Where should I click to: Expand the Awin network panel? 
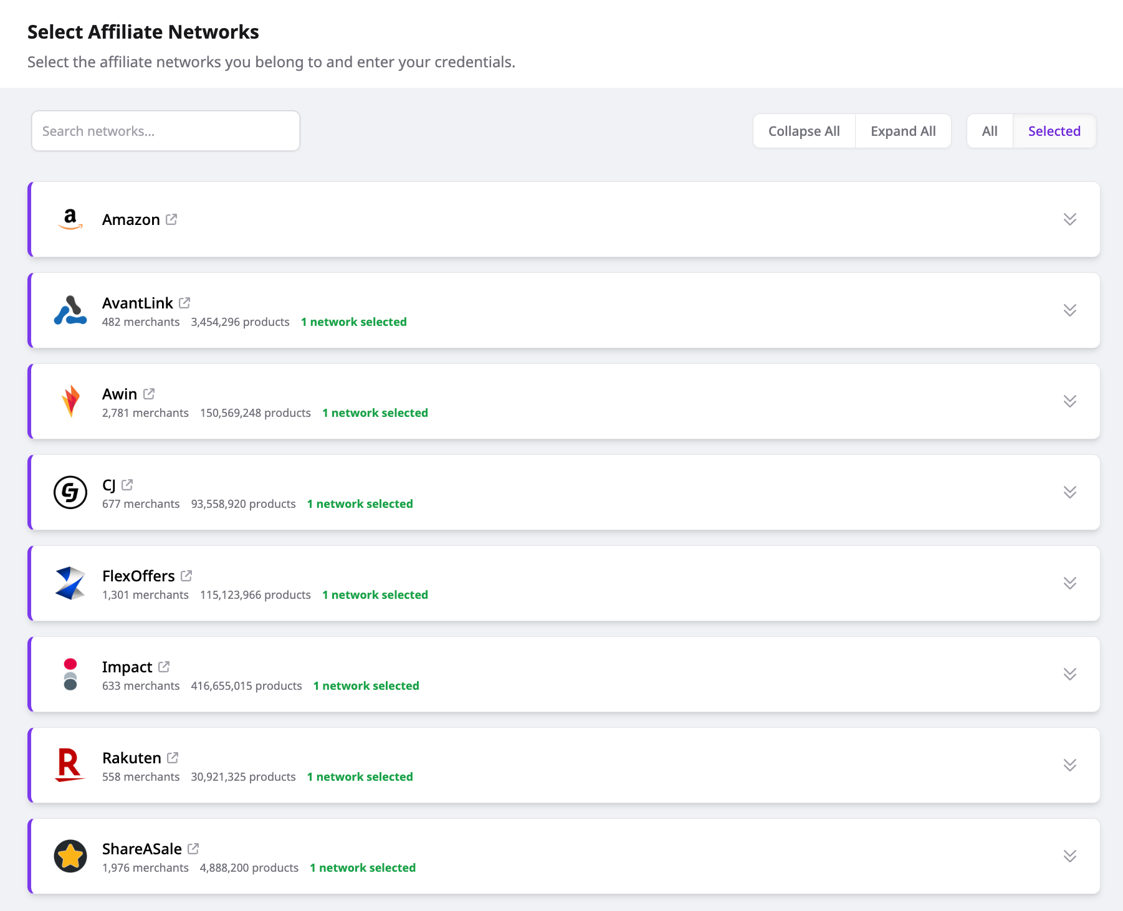[x=1070, y=401]
